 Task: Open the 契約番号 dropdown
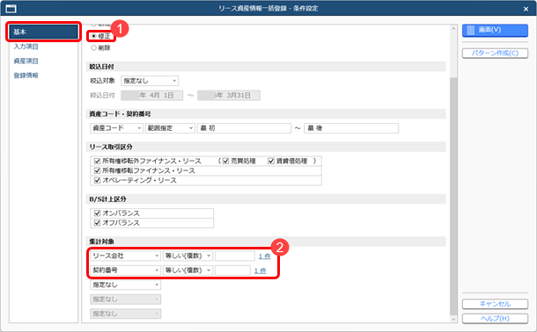point(125,271)
